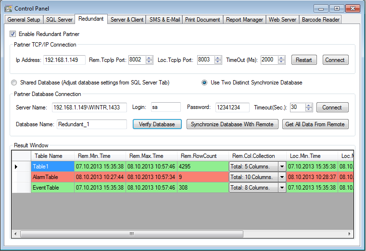366x251 pixels.
Task: Open the Report Manager tab
Action: tap(244, 20)
